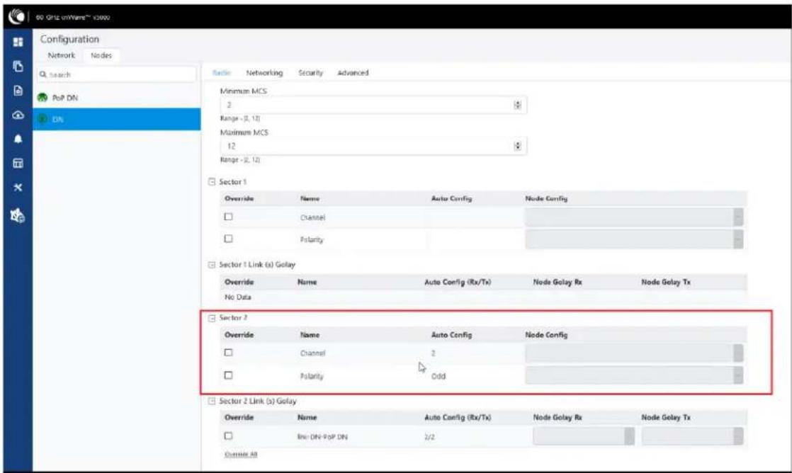Open the alarm bell notifications icon
Image resolution: width=792 pixels, height=473 pixels.
[18, 139]
